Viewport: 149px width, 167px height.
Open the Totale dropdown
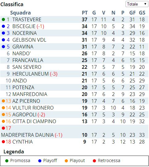coord(137,4)
